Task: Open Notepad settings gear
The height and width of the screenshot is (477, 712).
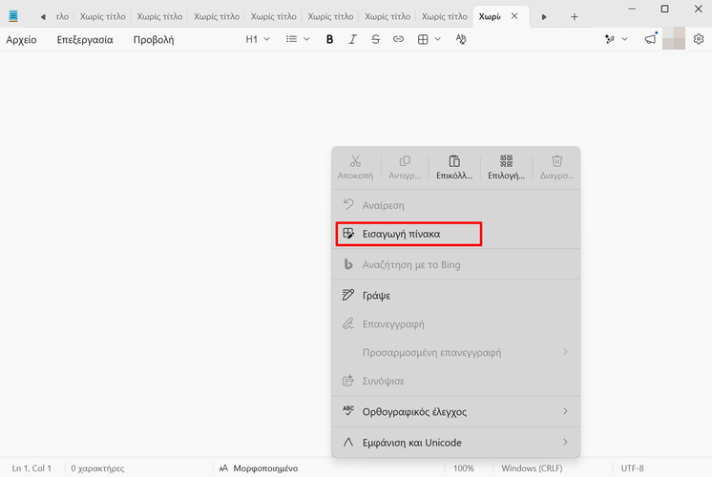Action: (699, 39)
